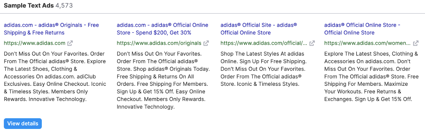Open external link icon next to adidas.com/women URL
Screen dimensions: 425x135
pyautogui.click(x=416, y=43)
